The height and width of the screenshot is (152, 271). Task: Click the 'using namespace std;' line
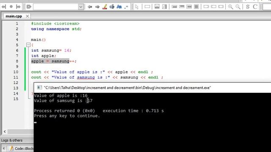pos(56,29)
